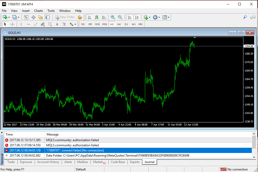Select the Trendline drawing tool
Image resolution: width=258 pixels, height=172 pixels.
[x=36, y=24]
